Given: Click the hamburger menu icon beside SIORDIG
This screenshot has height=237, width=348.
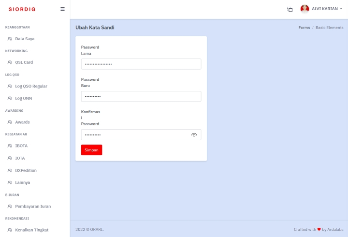Looking at the screenshot, I should (62, 9).
